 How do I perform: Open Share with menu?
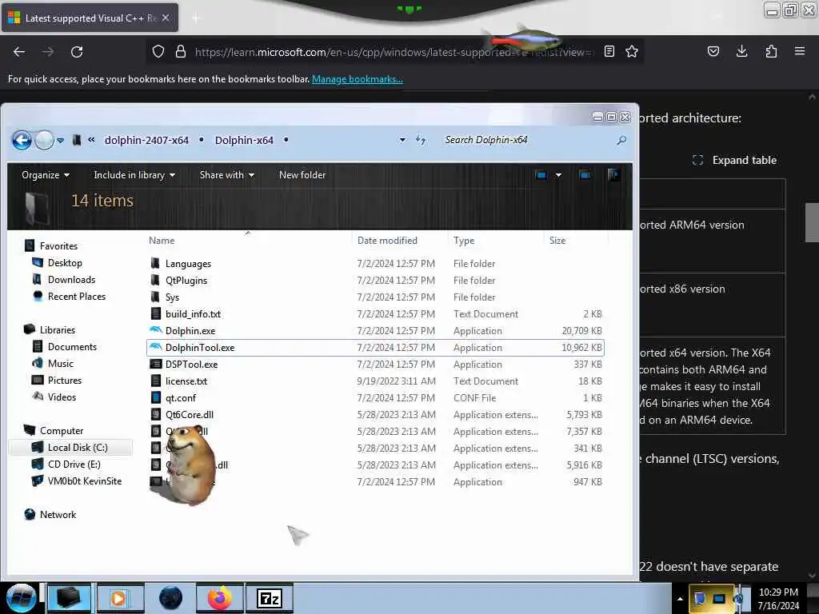pos(226,175)
